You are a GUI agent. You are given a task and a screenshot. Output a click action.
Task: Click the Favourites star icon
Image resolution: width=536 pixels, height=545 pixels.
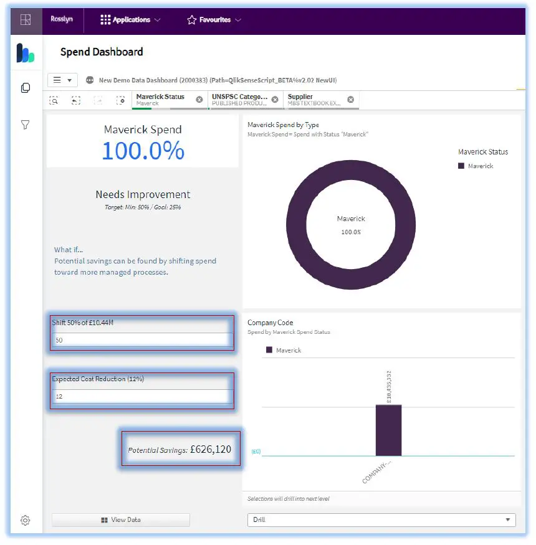tap(191, 20)
